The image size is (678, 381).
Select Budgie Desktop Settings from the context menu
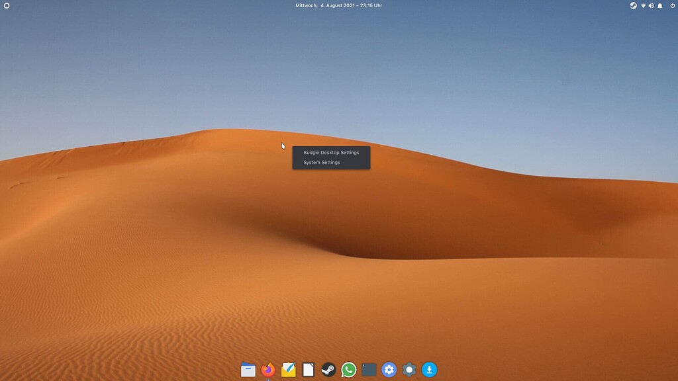(x=330, y=152)
